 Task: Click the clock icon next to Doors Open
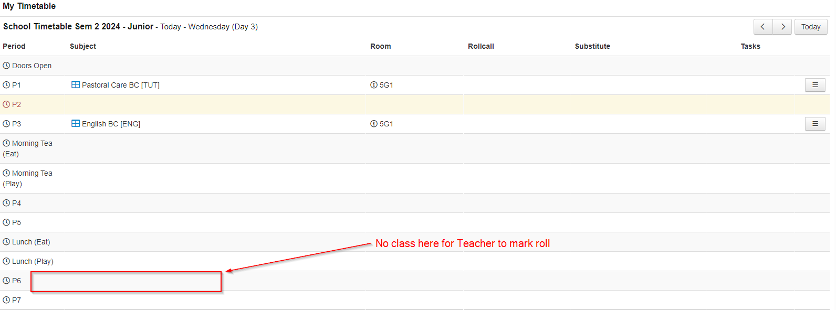tap(6, 66)
